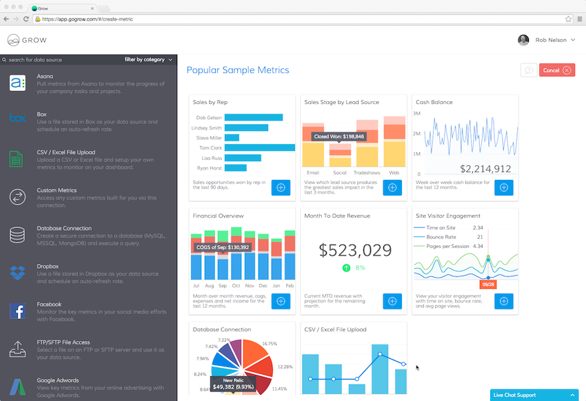This screenshot has width=586, height=401.
Task: Close the Grow browser tab
Action: pyautogui.click(x=92, y=8)
